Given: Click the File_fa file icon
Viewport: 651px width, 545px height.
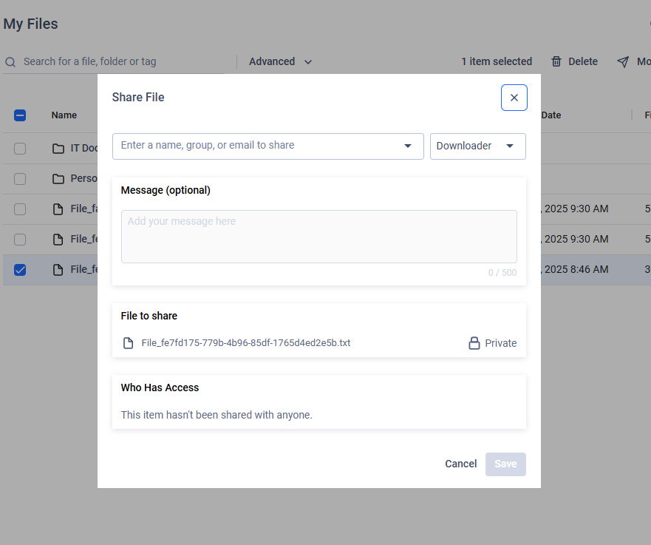Looking at the screenshot, I should (58, 209).
